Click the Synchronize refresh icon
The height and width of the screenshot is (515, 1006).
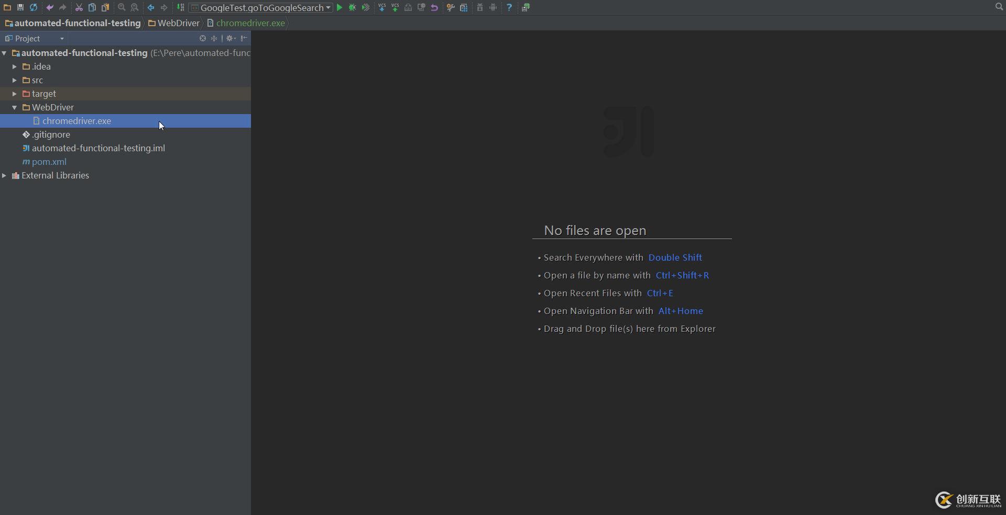(x=34, y=7)
